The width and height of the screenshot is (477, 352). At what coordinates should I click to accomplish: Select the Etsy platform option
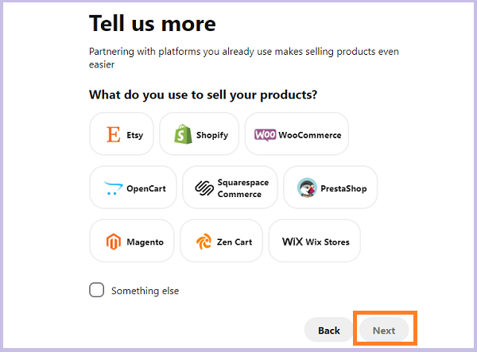click(122, 134)
